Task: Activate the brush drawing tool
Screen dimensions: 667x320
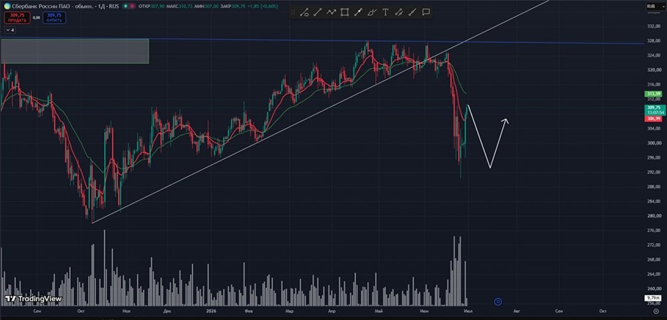Action: [372, 13]
